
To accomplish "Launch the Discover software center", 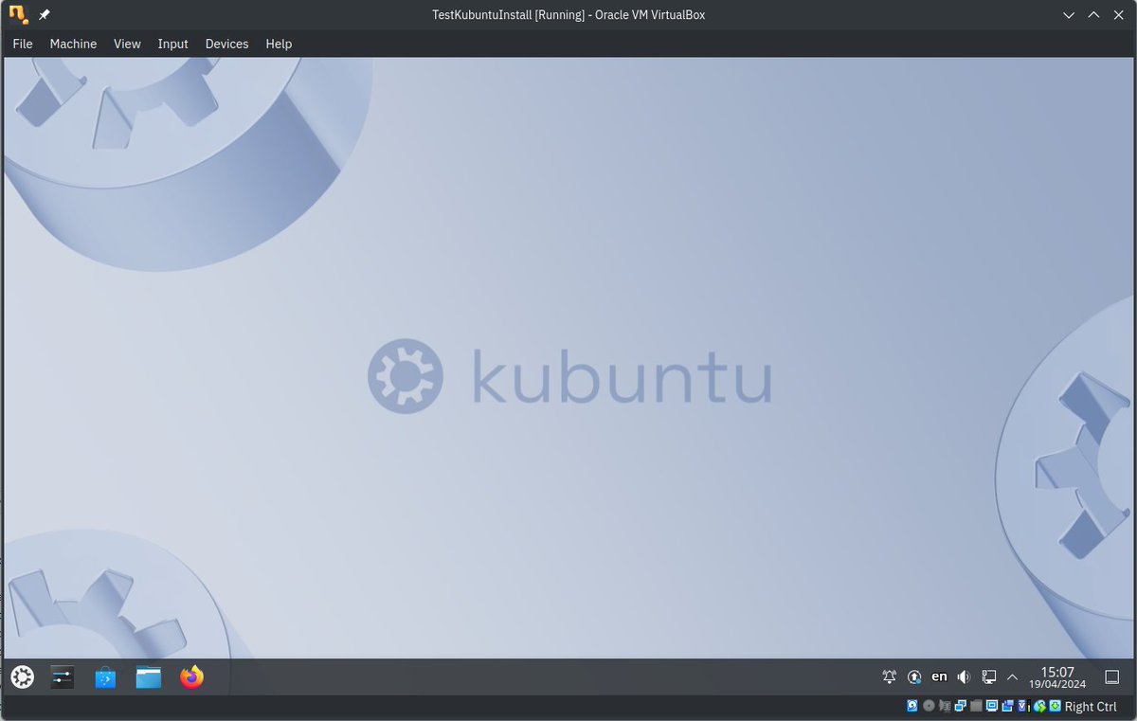I will (x=105, y=676).
